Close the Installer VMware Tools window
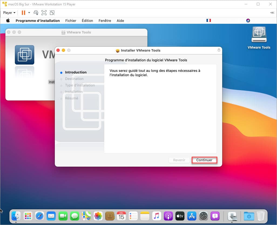277x225 pixels. (x=58, y=50)
